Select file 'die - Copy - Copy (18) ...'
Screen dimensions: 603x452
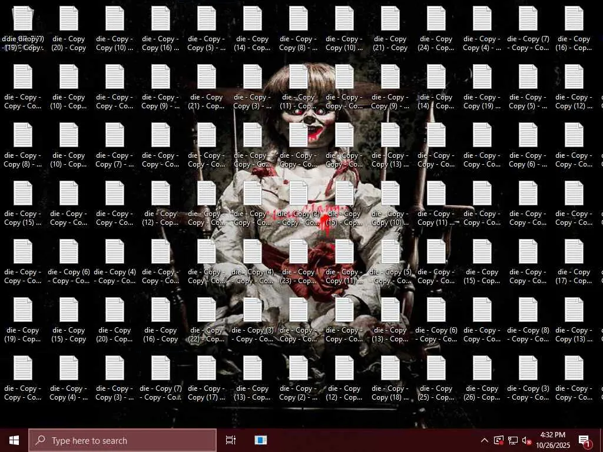coord(390,380)
